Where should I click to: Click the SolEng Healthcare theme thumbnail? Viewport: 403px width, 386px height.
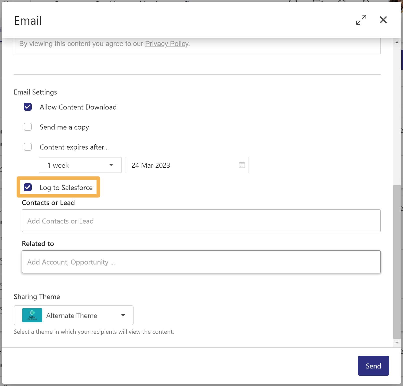(x=32, y=315)
